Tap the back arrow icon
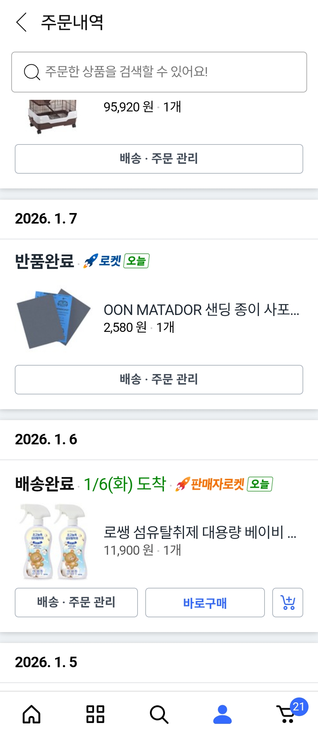The image size is (318, 740). [22, 22]
